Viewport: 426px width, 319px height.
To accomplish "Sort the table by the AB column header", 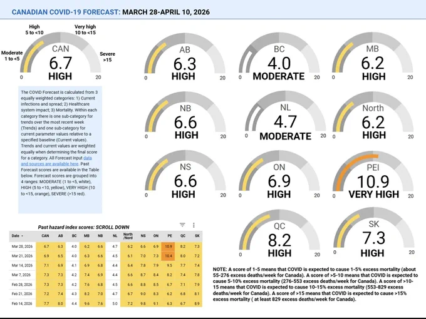I will [61, 236].
